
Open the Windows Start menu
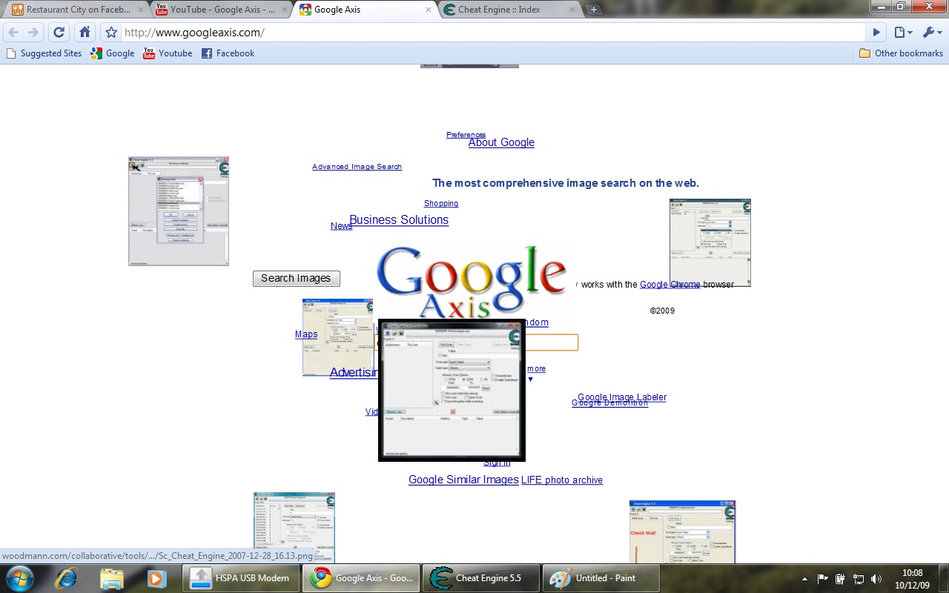point(19,578)
